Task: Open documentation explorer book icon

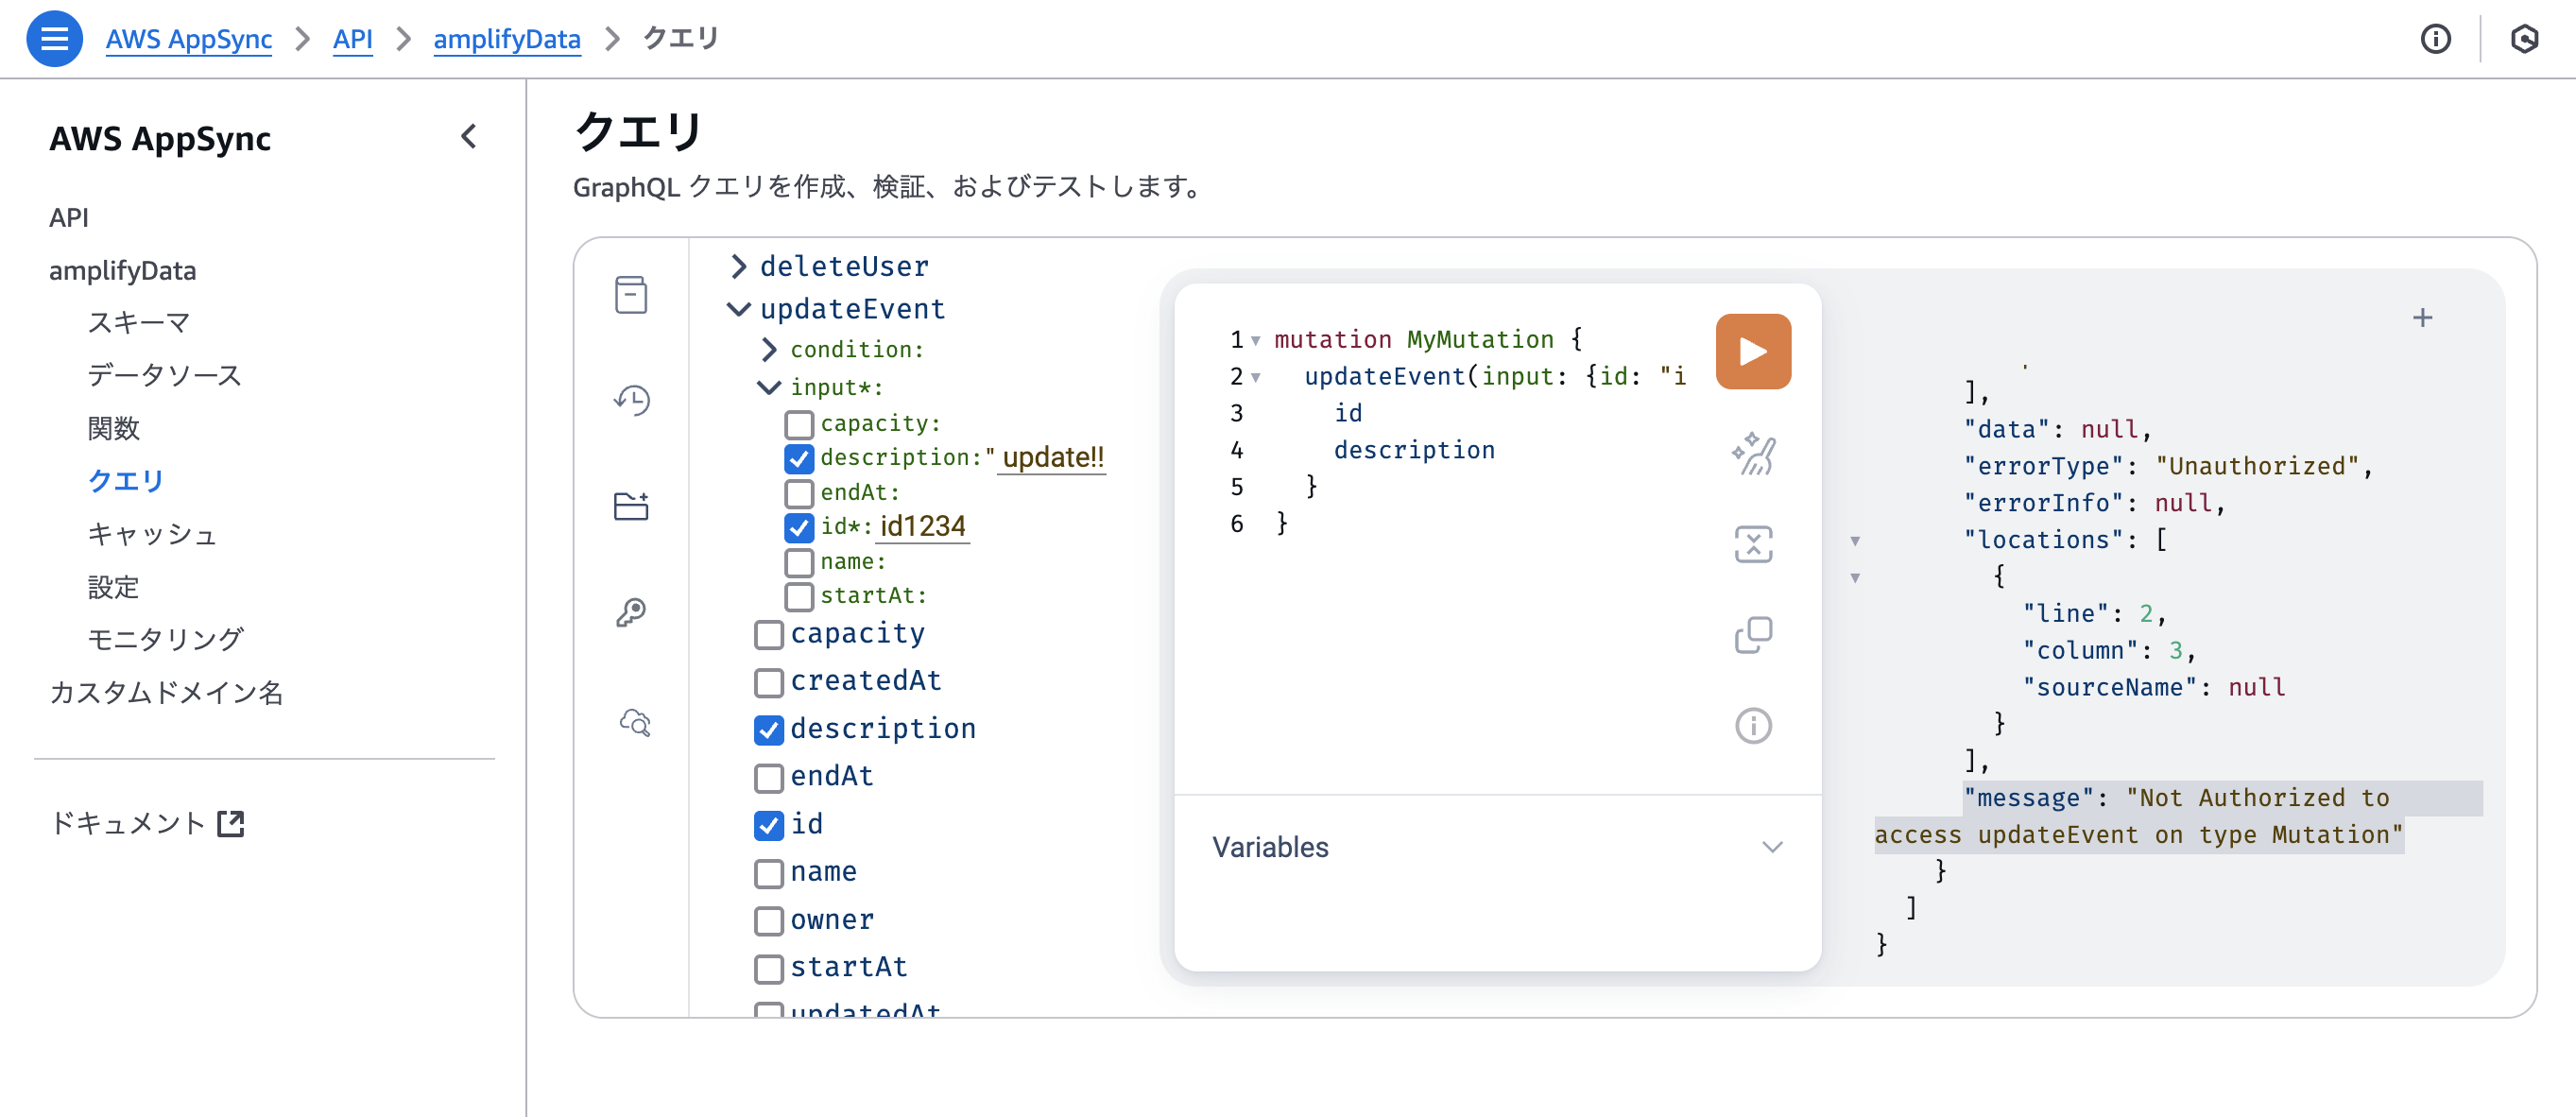Action: tap(631, 295)
